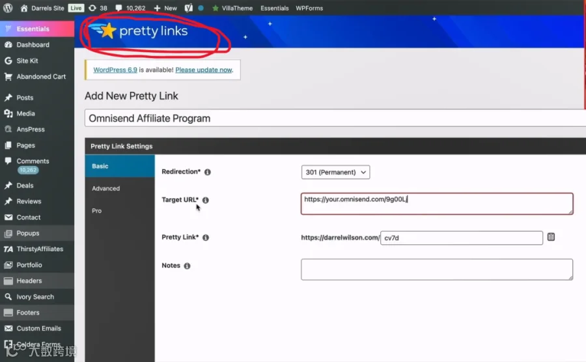Click the plus New icon
Viewport: 586px width, 362px height.
point(157,8)
